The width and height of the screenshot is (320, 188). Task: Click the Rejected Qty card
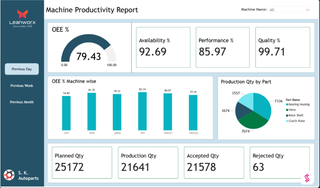tap(280, 163)
